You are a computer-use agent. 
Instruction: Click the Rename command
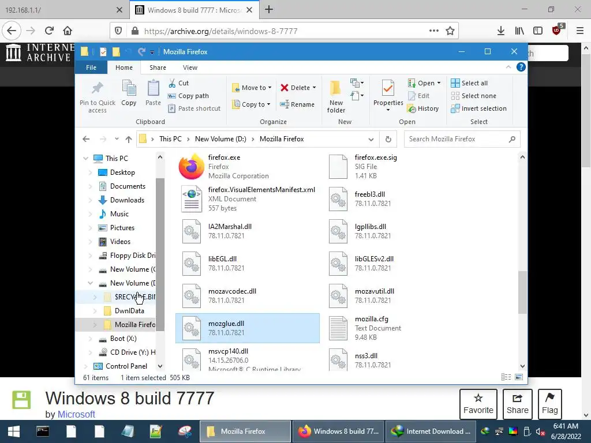click(x=297, y=104)
